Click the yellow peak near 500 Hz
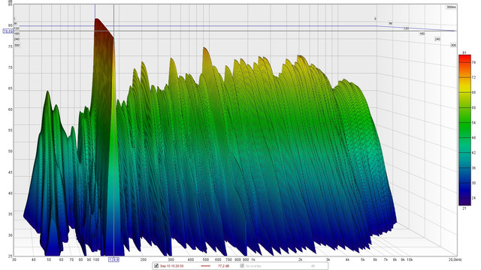Viewport: 481px width, 270px height. (x=206, y=52)
